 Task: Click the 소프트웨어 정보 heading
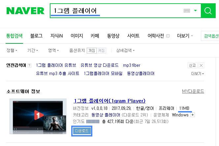tap(23, 91)
